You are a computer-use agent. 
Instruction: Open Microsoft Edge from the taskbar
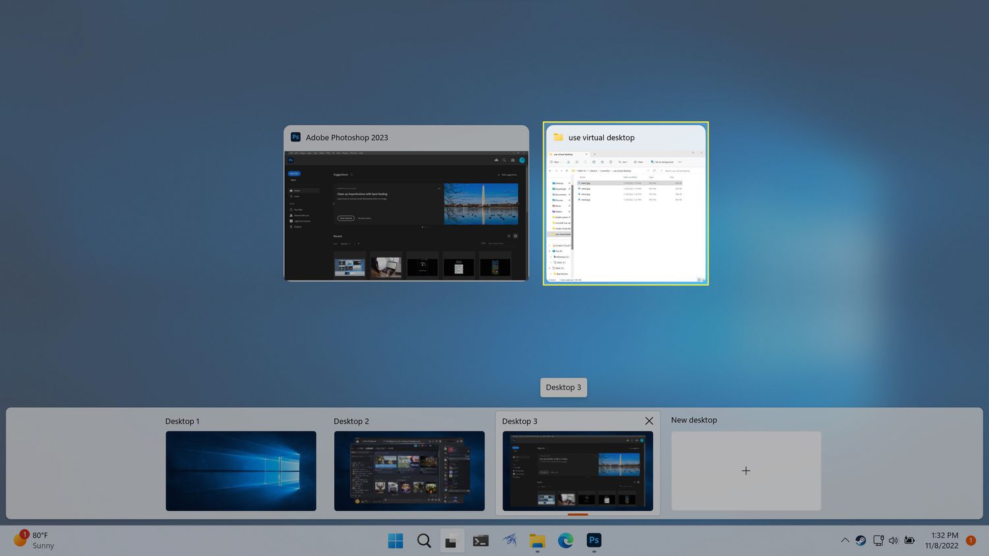pos(566,541)
